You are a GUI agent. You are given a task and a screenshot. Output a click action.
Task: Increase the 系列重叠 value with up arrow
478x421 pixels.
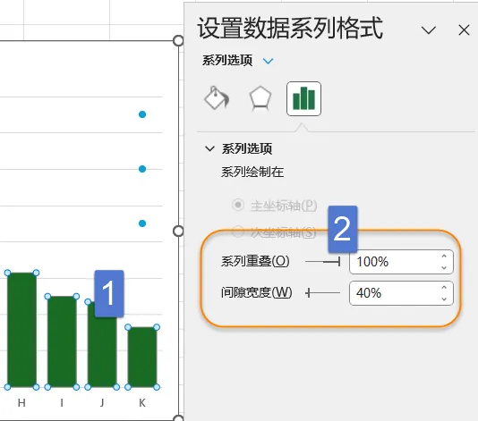444,257
